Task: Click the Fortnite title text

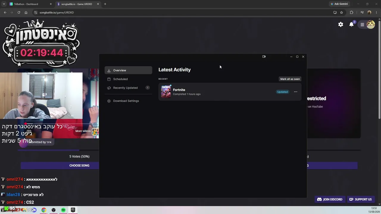Action: pos(179,90)
